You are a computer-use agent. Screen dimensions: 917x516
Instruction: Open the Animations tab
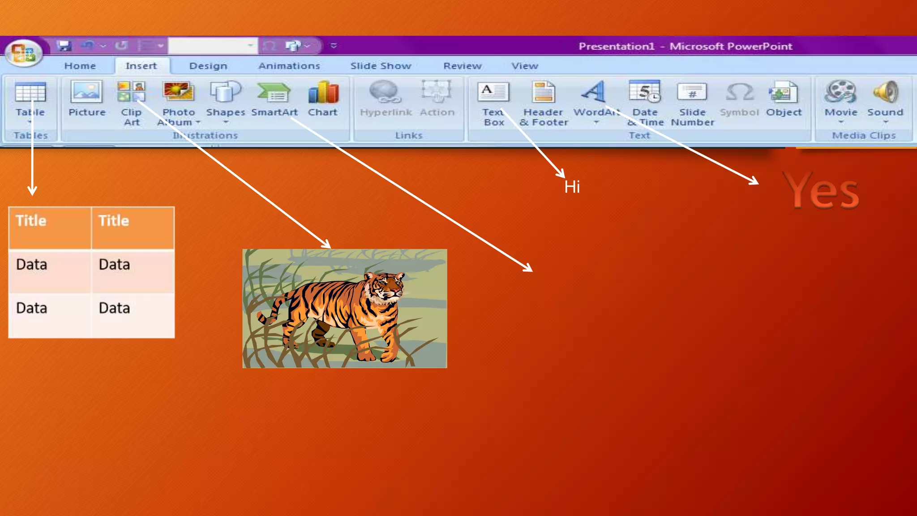pos(289,66)
